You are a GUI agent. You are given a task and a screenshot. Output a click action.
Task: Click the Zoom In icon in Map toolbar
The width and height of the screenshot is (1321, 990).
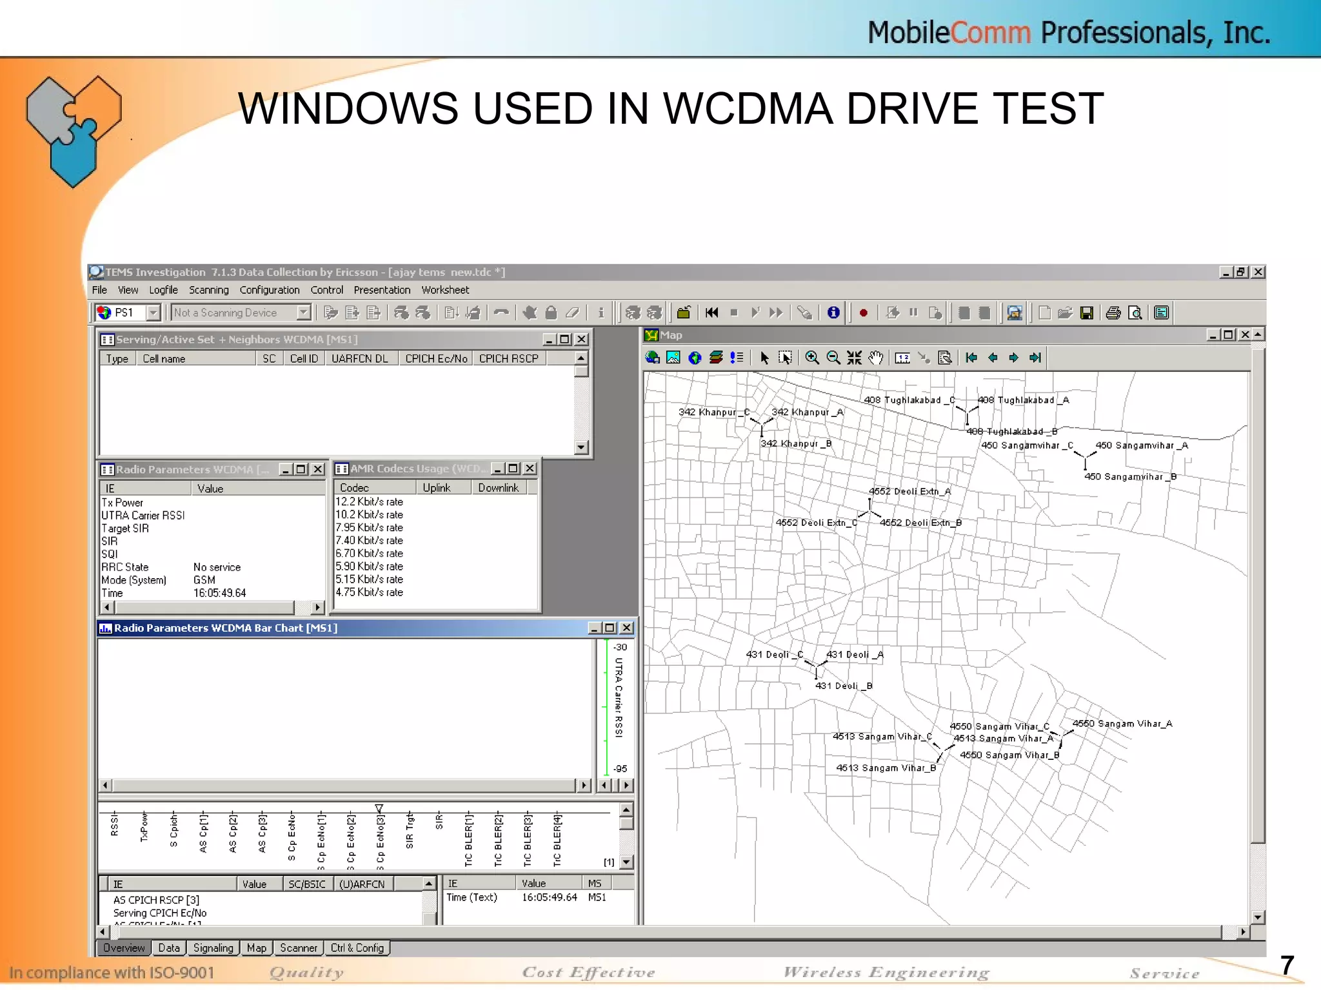pos(812,358)
